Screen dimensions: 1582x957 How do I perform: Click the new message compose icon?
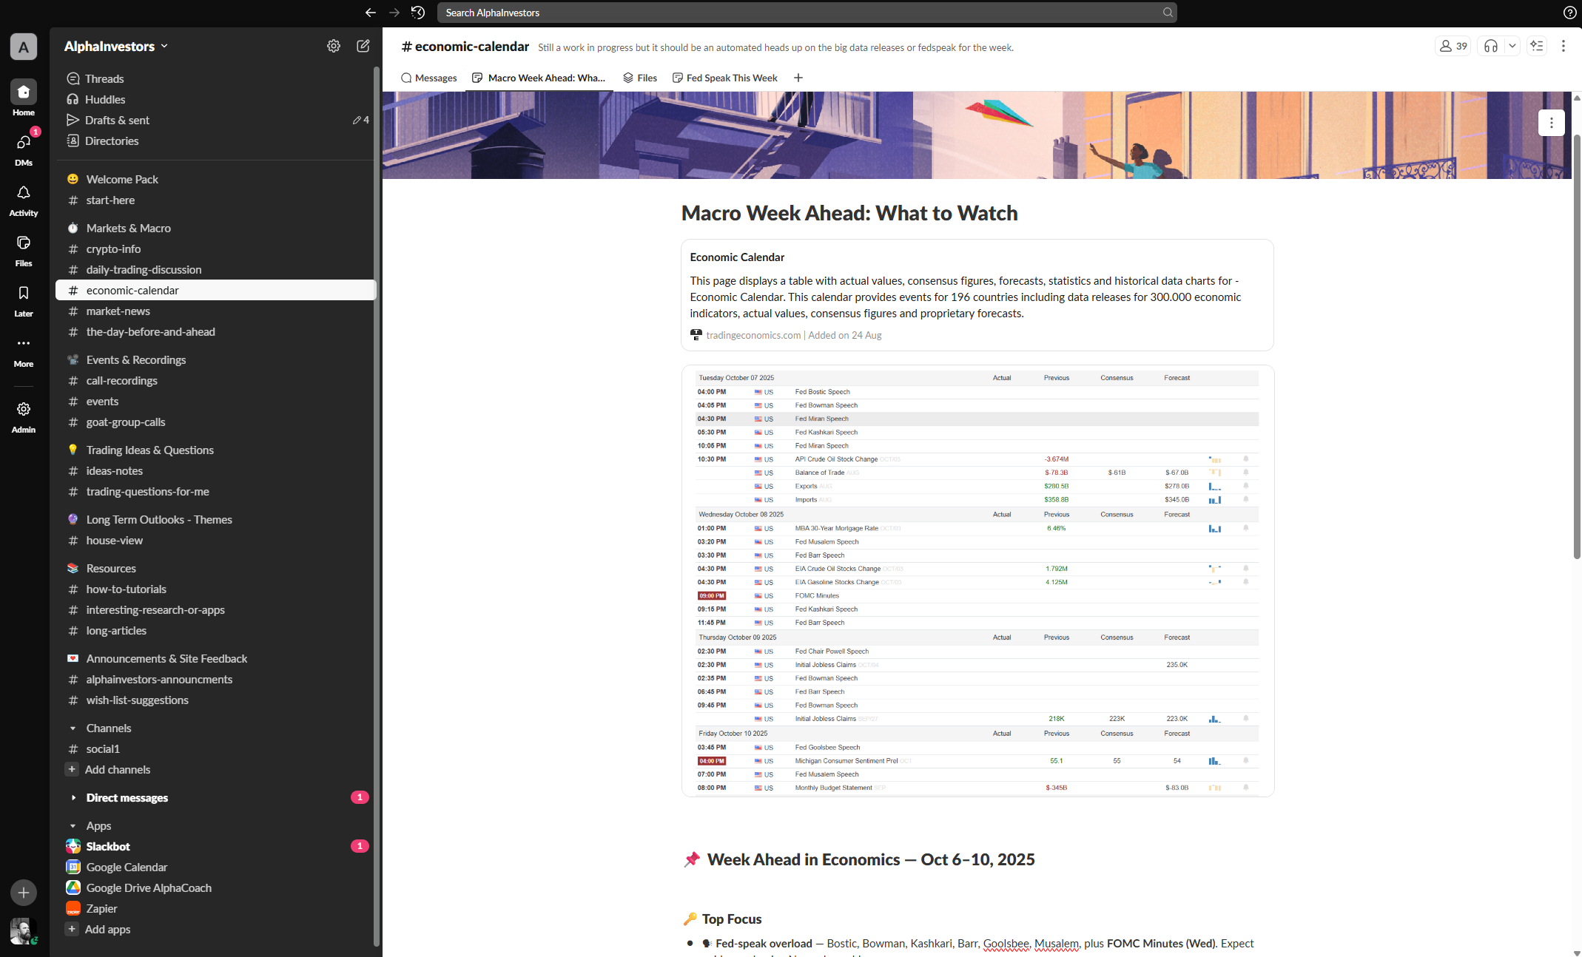[x=363, y=46]
